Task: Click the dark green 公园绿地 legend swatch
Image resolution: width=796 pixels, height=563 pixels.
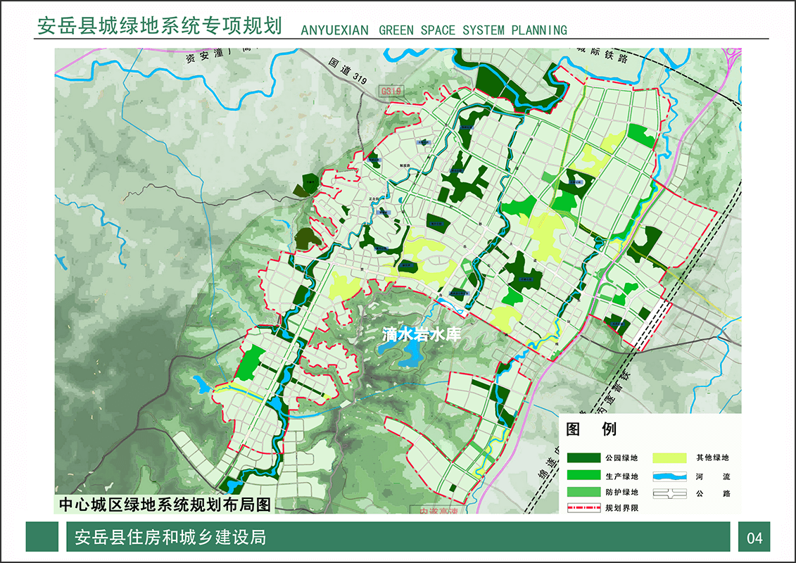Action: tap(583, 458)
